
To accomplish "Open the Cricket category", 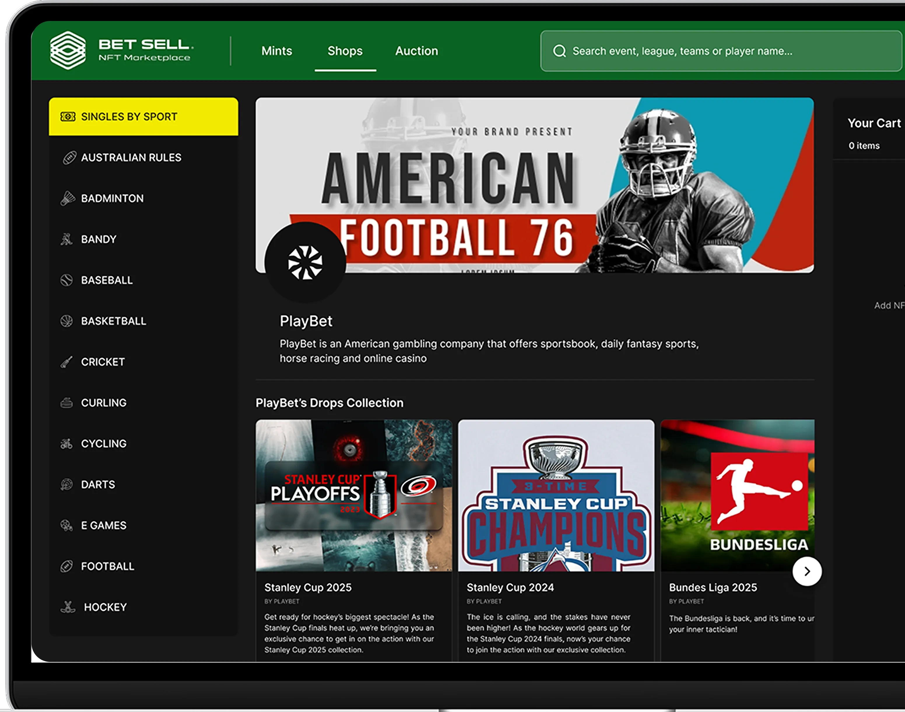I will pos(143,362).
